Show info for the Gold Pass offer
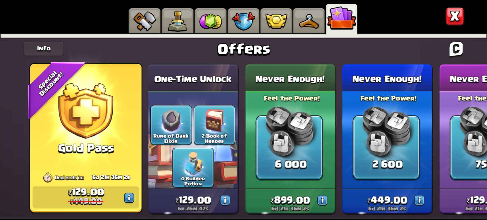487x220 pixels. (x=129, y=198)
